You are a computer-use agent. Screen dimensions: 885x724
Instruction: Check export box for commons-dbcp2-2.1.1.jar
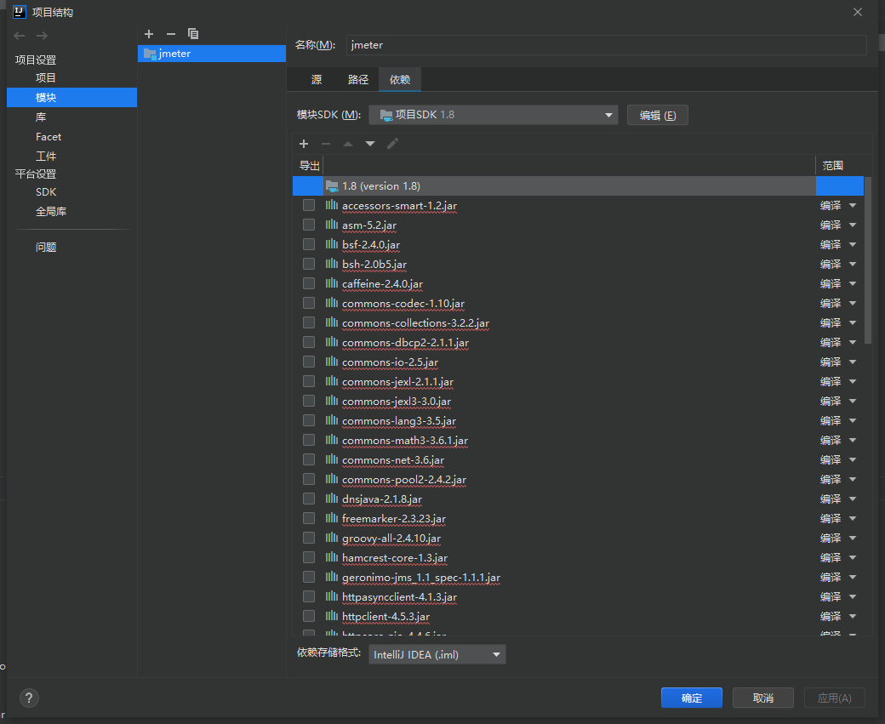(309, 342)
